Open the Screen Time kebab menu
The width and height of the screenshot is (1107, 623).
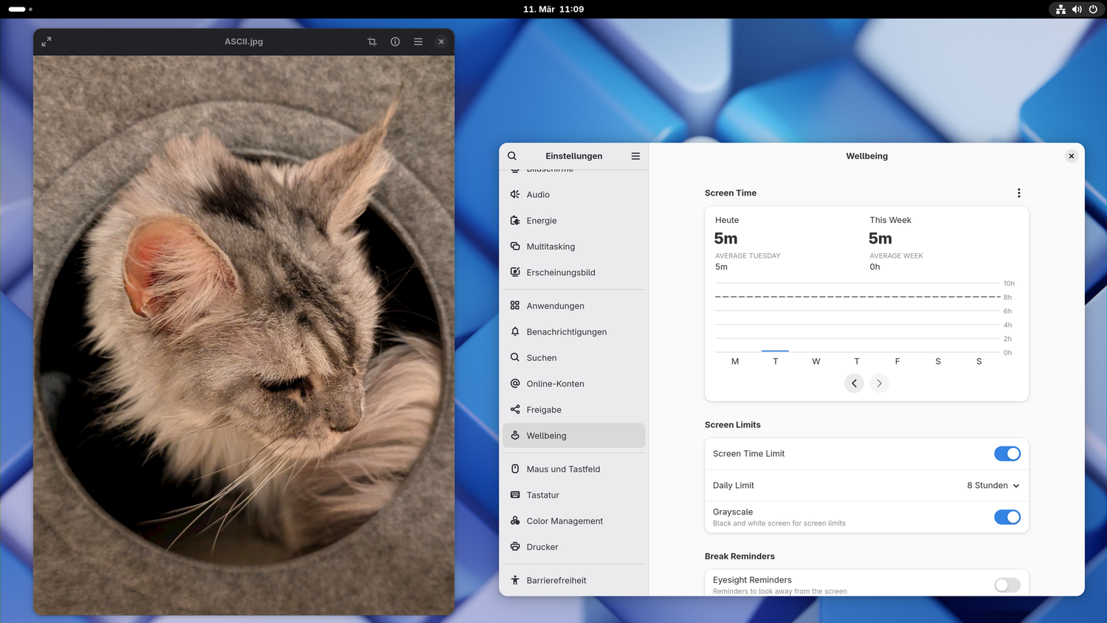tap(1018, 193)
